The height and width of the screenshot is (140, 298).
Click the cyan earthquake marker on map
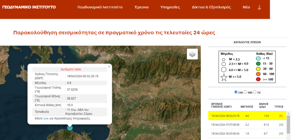click(x=70, y=127)
